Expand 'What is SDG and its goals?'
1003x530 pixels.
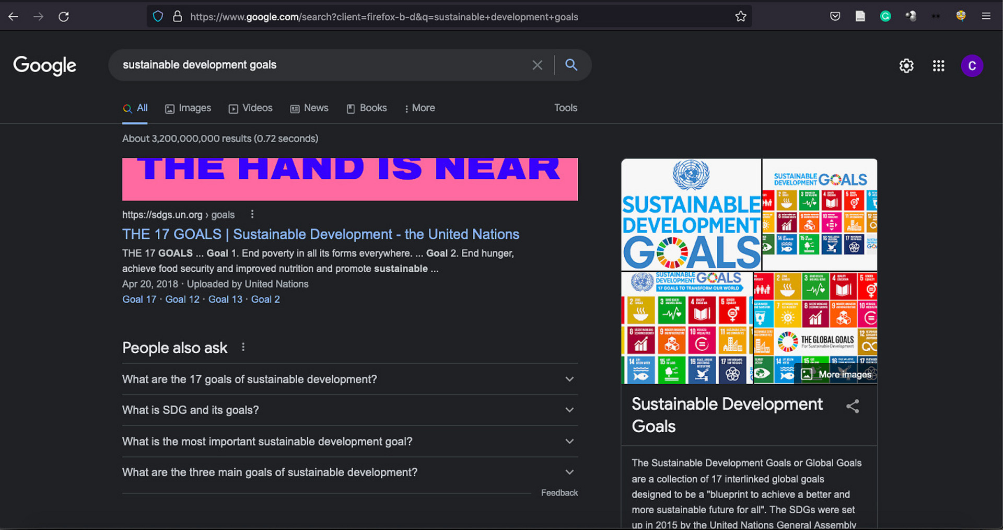point(350,410)
